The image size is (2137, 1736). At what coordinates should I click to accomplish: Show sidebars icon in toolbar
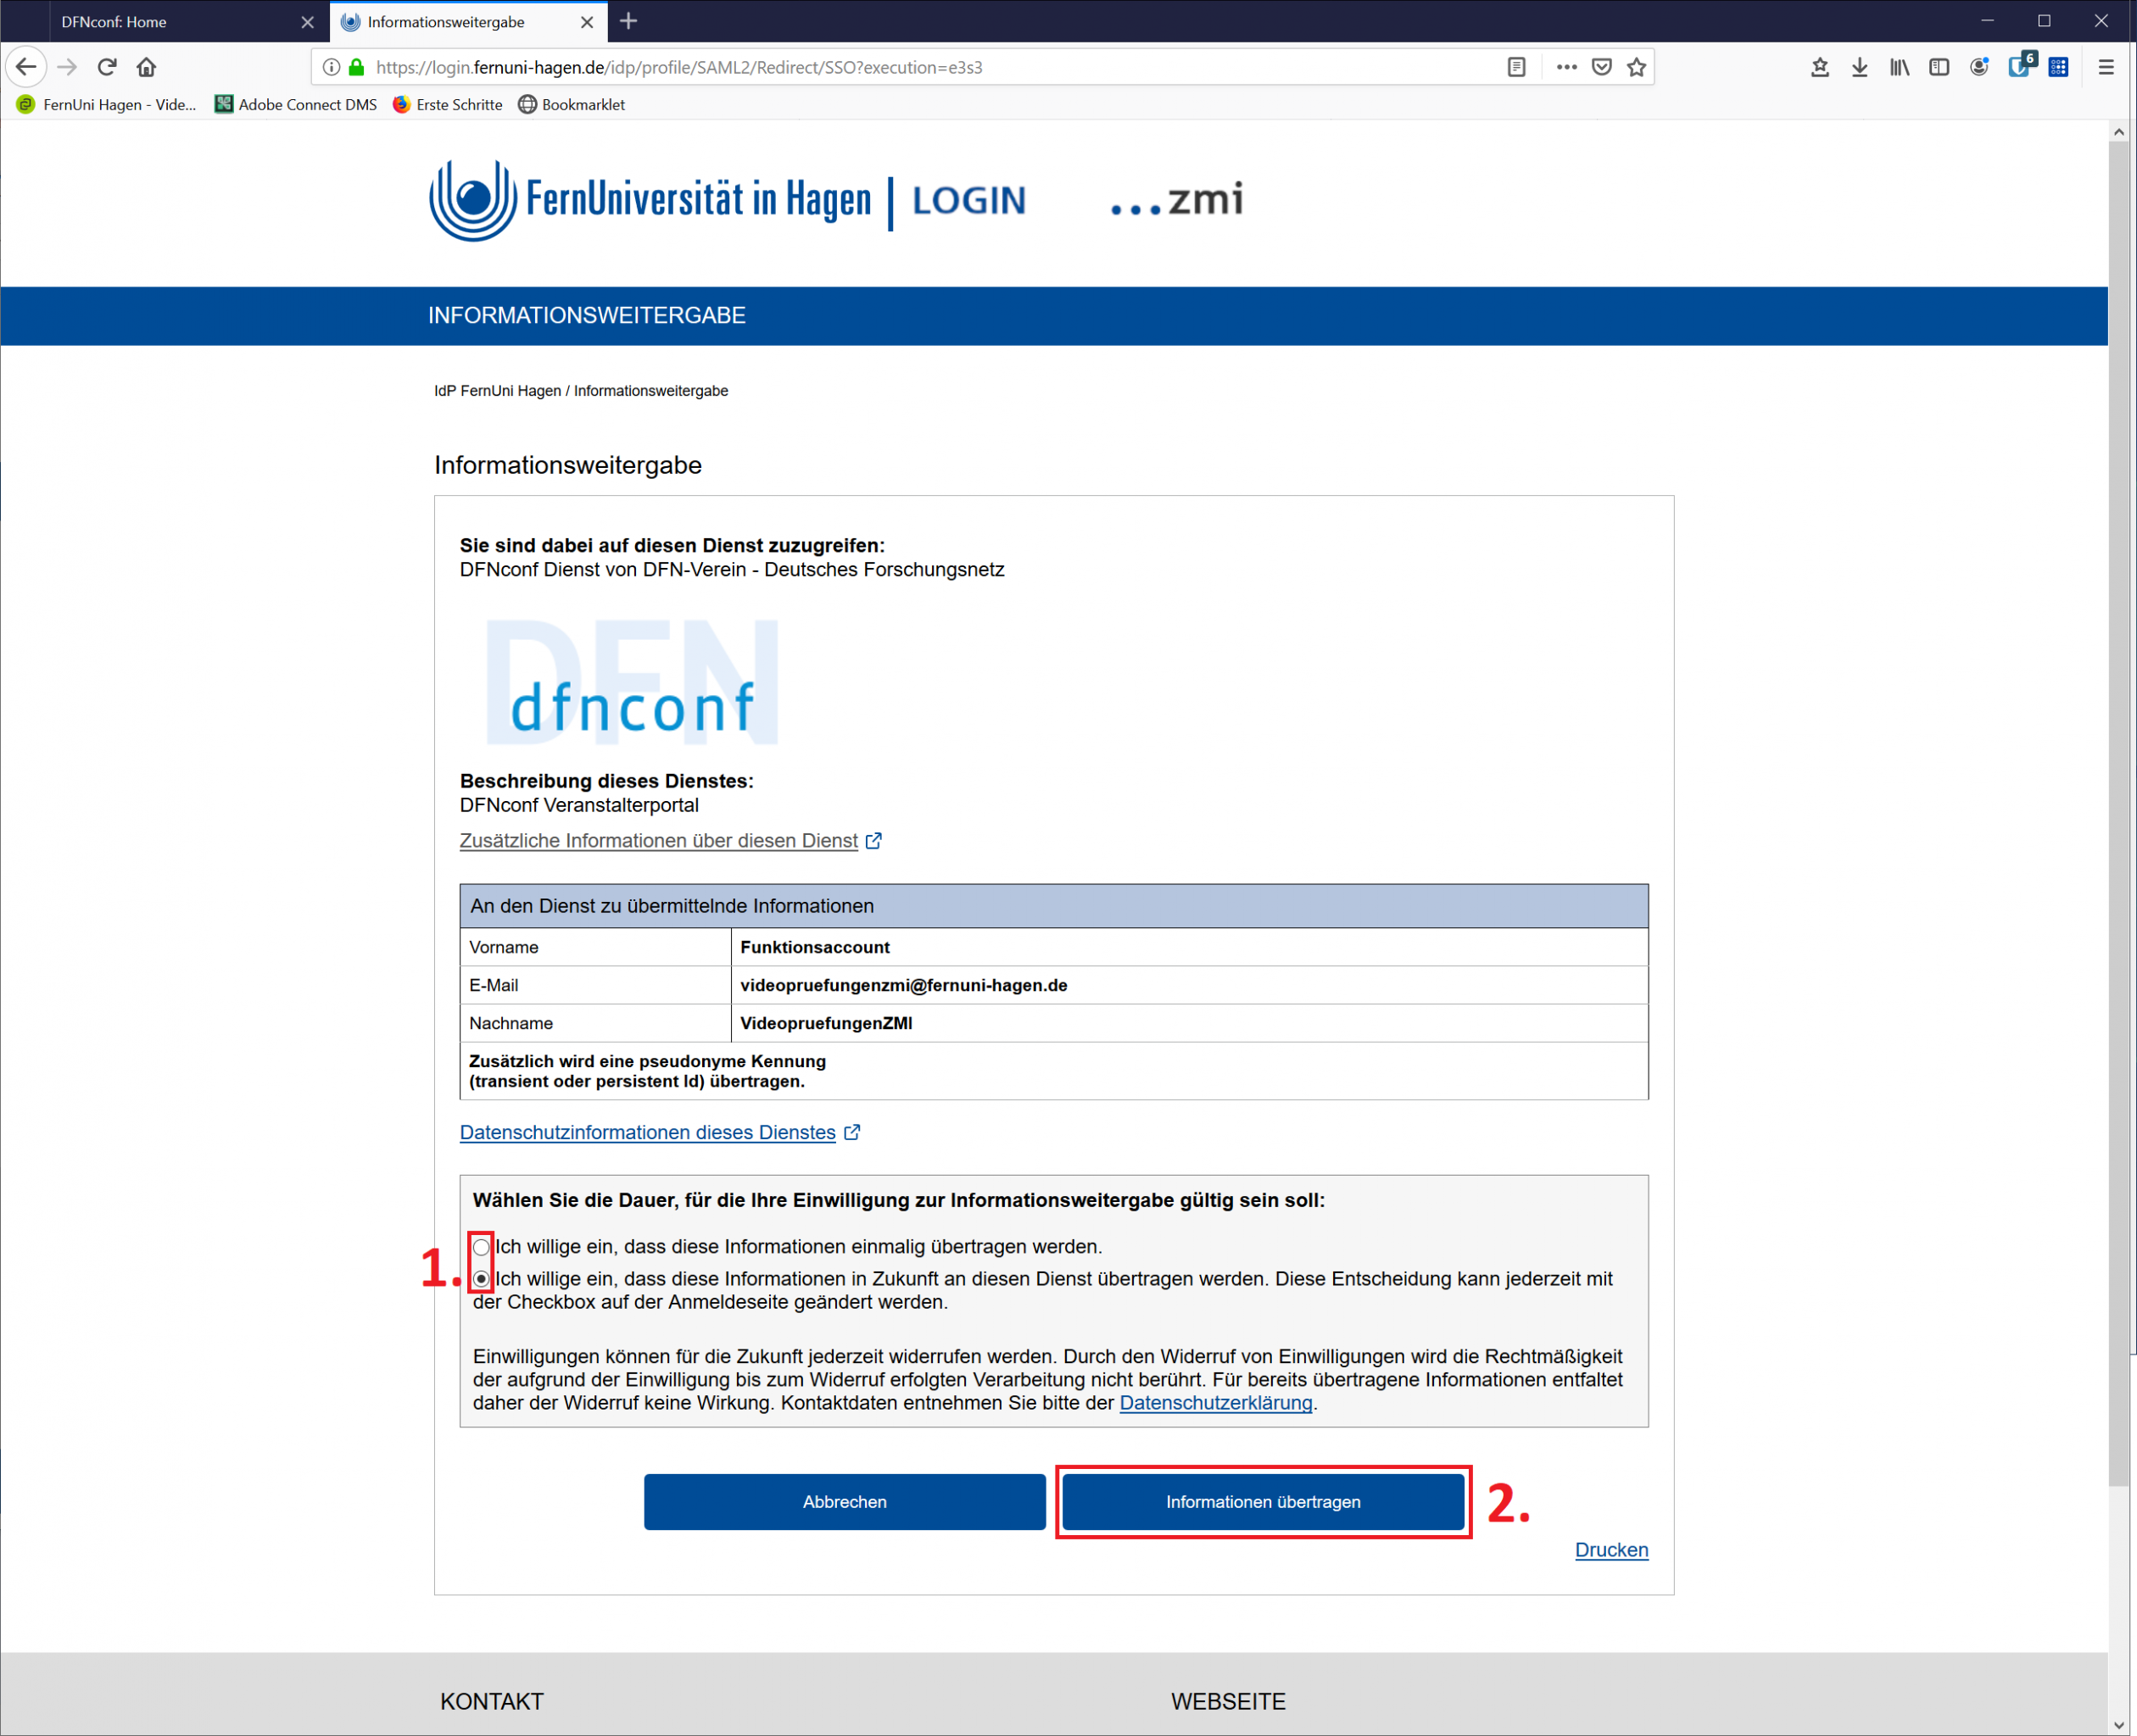click(1939, 67)
